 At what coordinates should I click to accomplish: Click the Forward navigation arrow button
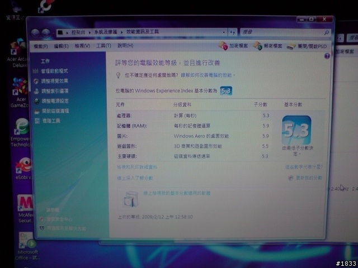click(46, 33)
